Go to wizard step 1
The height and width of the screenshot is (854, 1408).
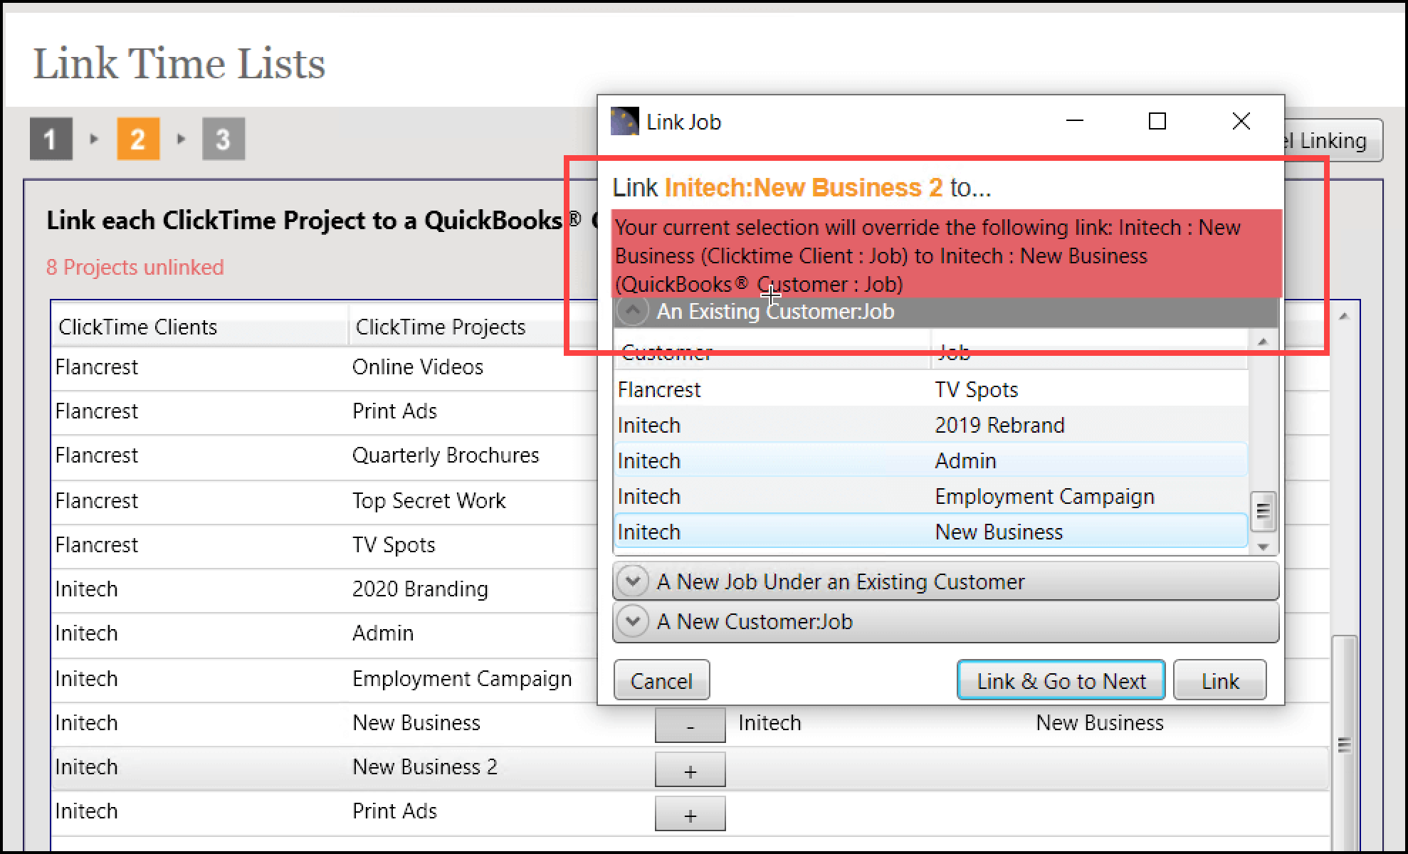(x=51, y=139)
